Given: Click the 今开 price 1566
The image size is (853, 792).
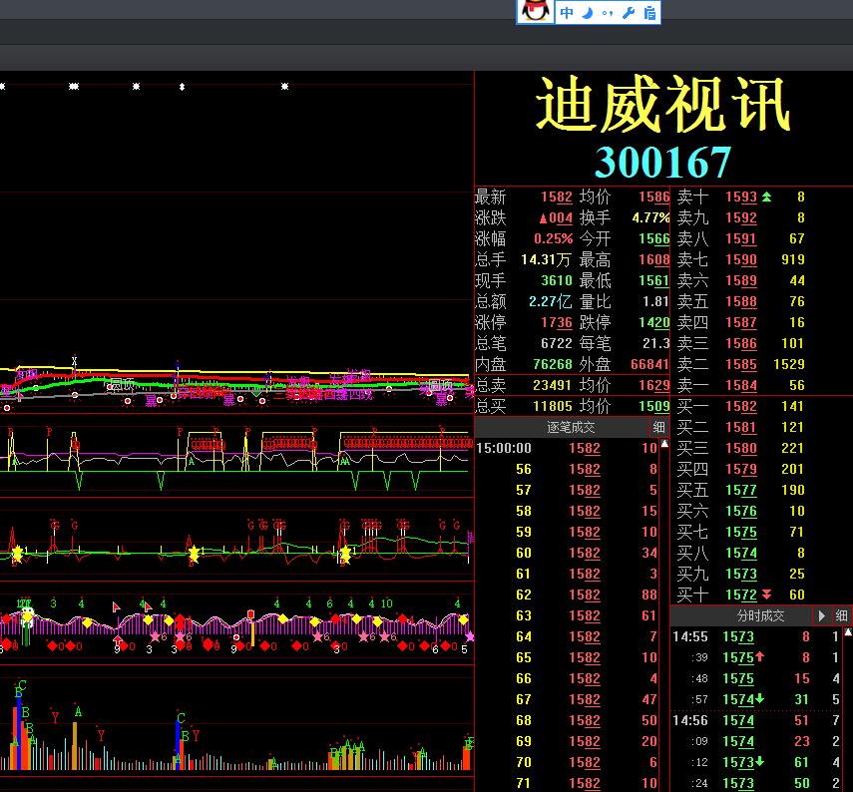Looking at the screenshot, I should point(653,238).
